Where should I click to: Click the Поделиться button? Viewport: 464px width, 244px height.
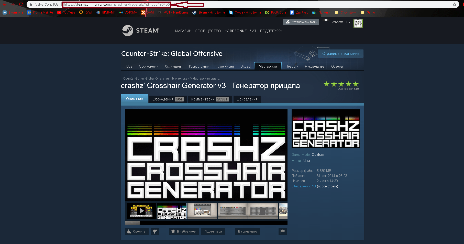click(213, 231)
